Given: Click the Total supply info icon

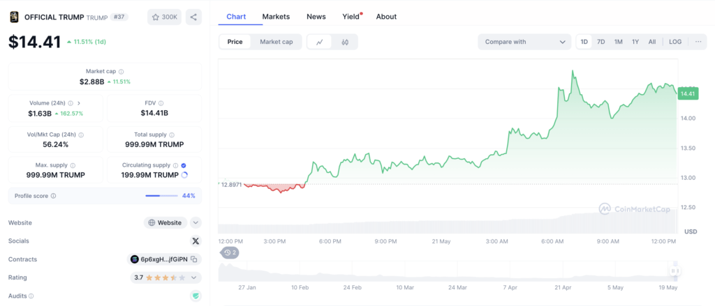Looking at the screenshot, I should click(x=172, y=135).
